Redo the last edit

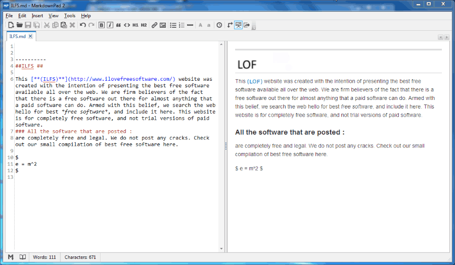(91, 25)
